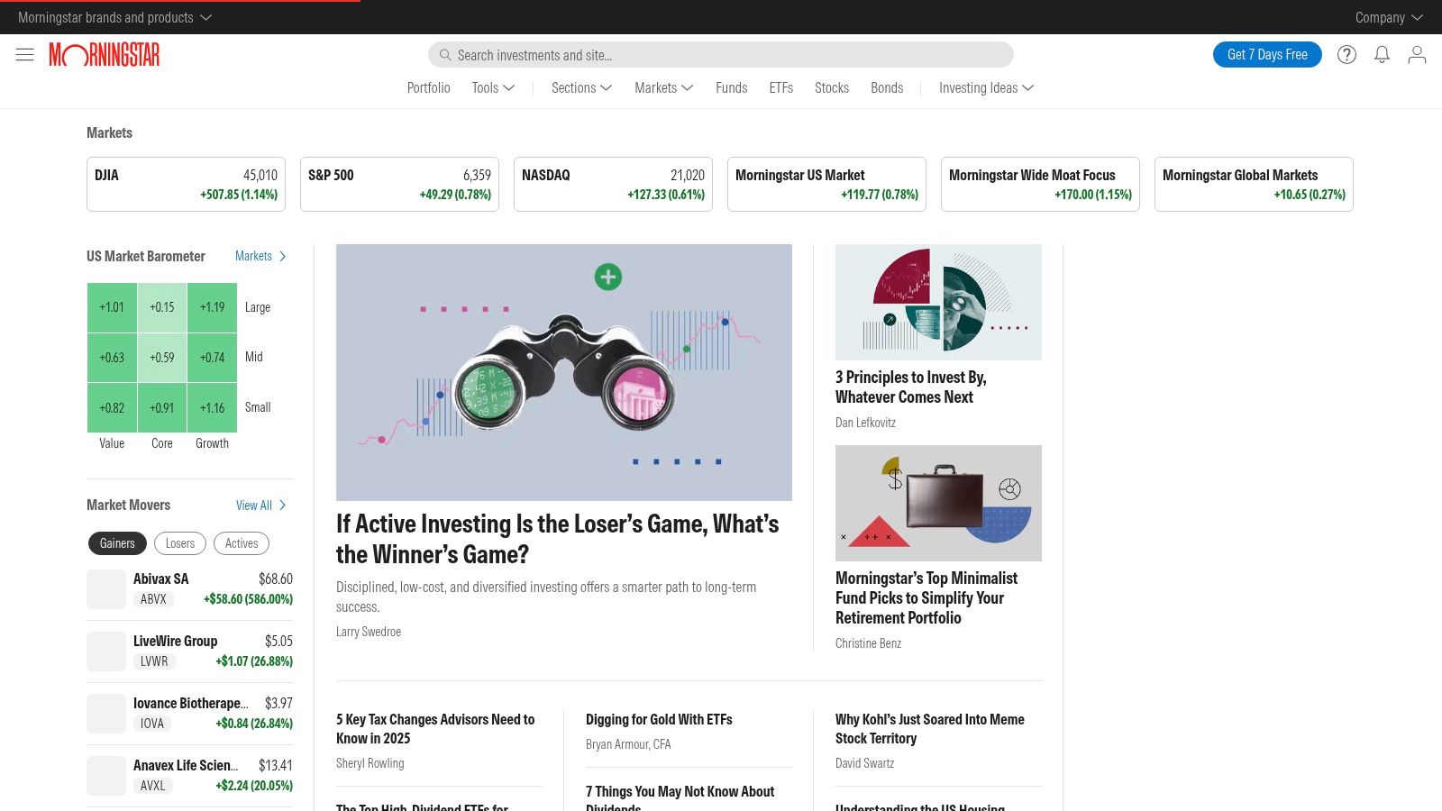Open Markets link beside US Market Barometer
The width and height of the screenshot is (1442, 811).
[x=260, y=256]
